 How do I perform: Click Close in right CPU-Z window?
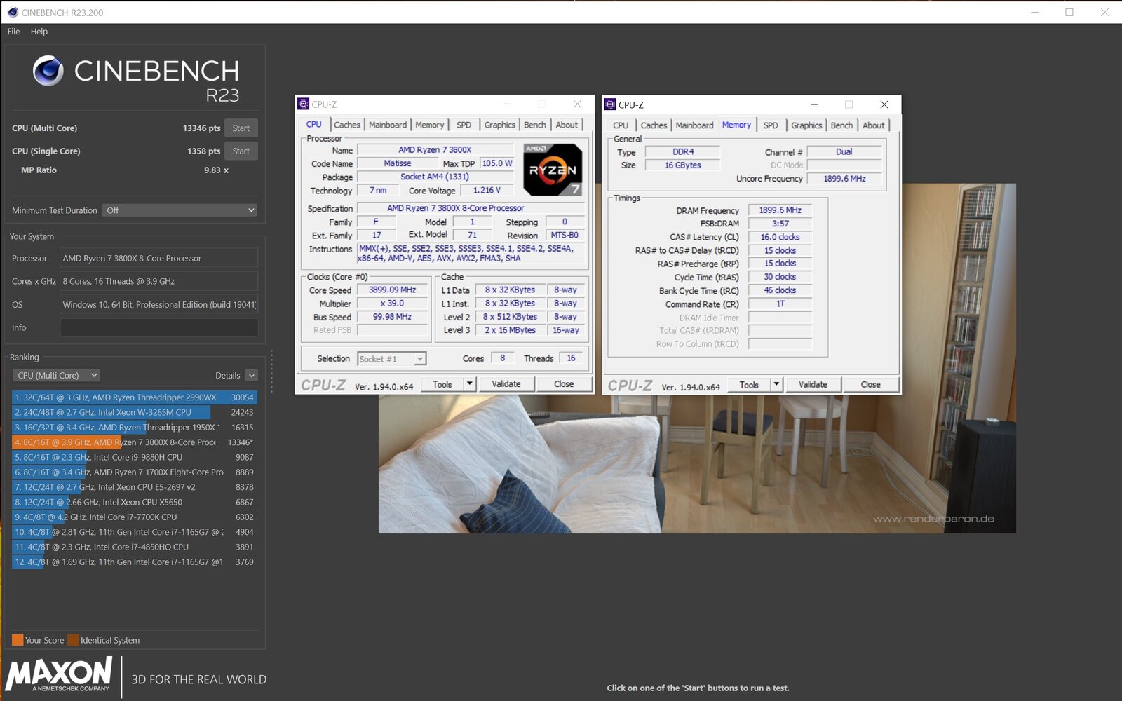870,385
